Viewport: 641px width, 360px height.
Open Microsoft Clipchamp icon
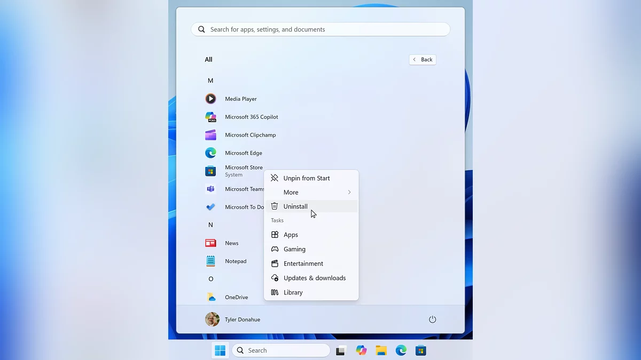tap(210, 135)
